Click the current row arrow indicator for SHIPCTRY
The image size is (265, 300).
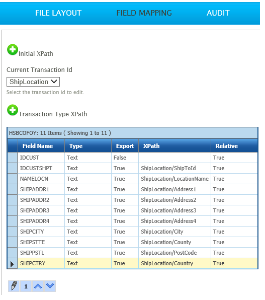tap(13, 263)
